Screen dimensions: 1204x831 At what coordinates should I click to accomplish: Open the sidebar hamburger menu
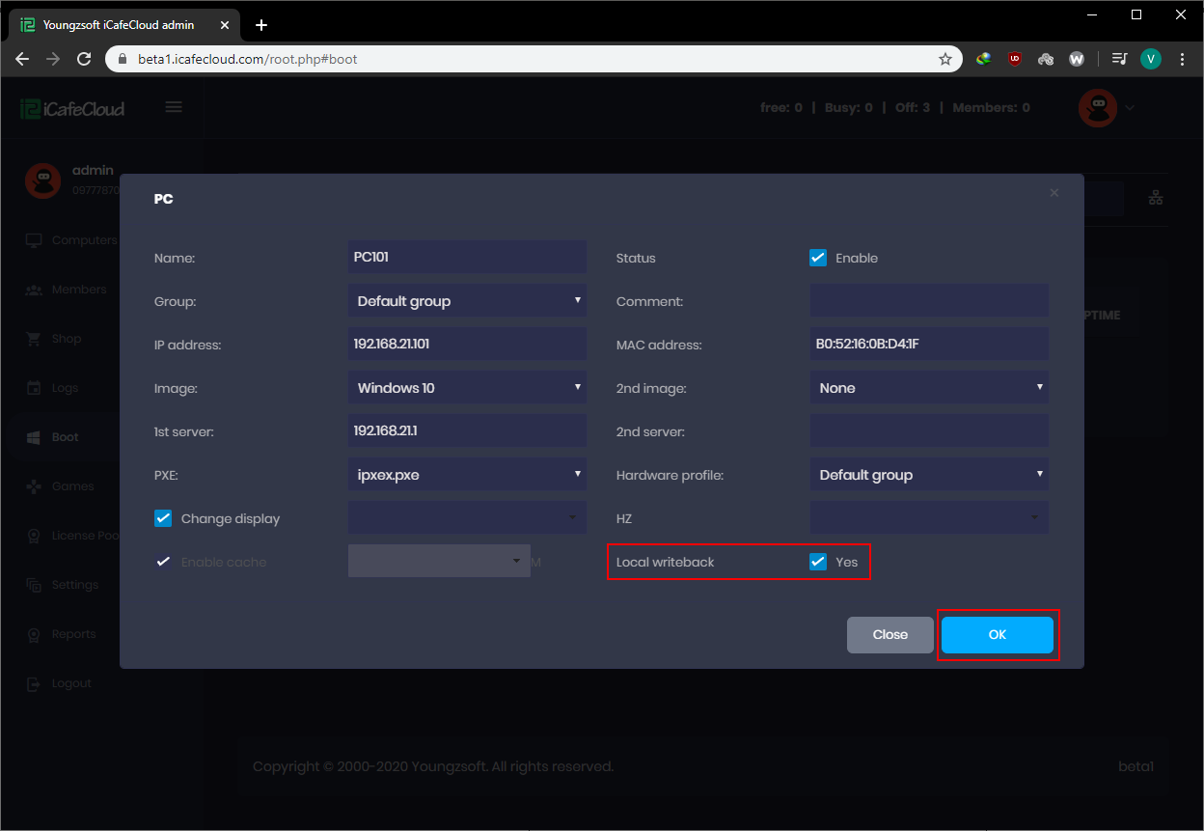[x=174, y=107]
